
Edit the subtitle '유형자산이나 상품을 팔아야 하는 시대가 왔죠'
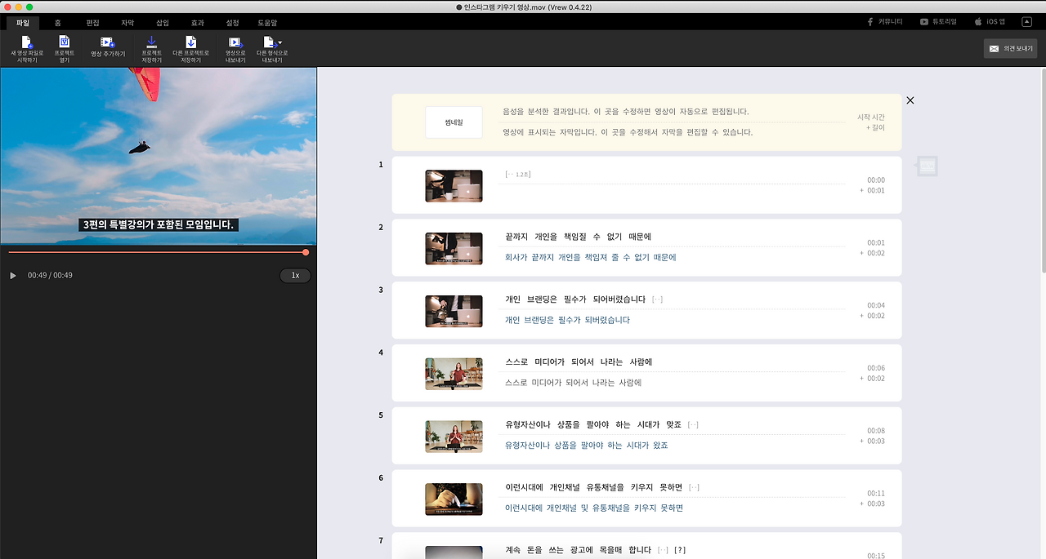tap(587, 446)
